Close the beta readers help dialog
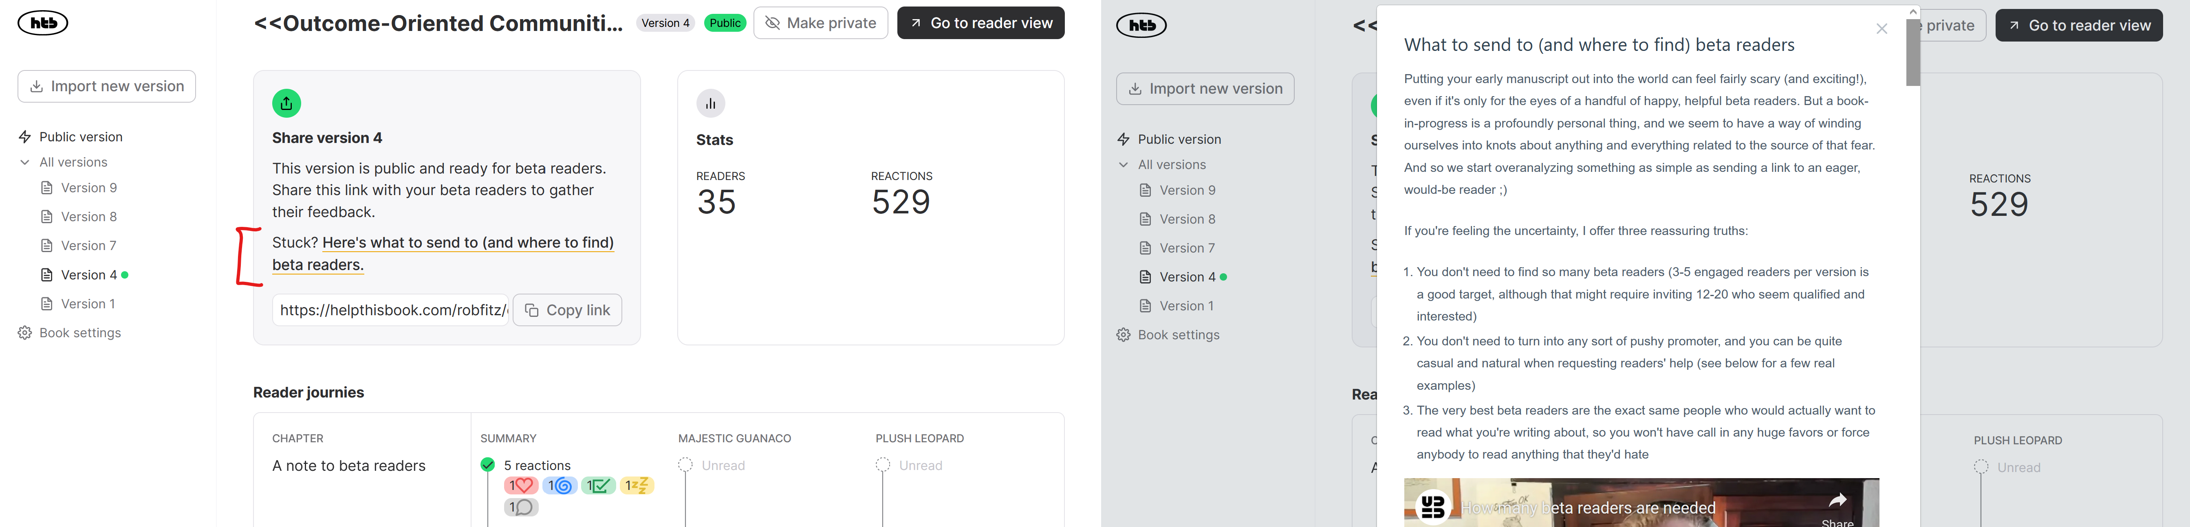This screenshot has height=527, width=2190. (1882, 29)
